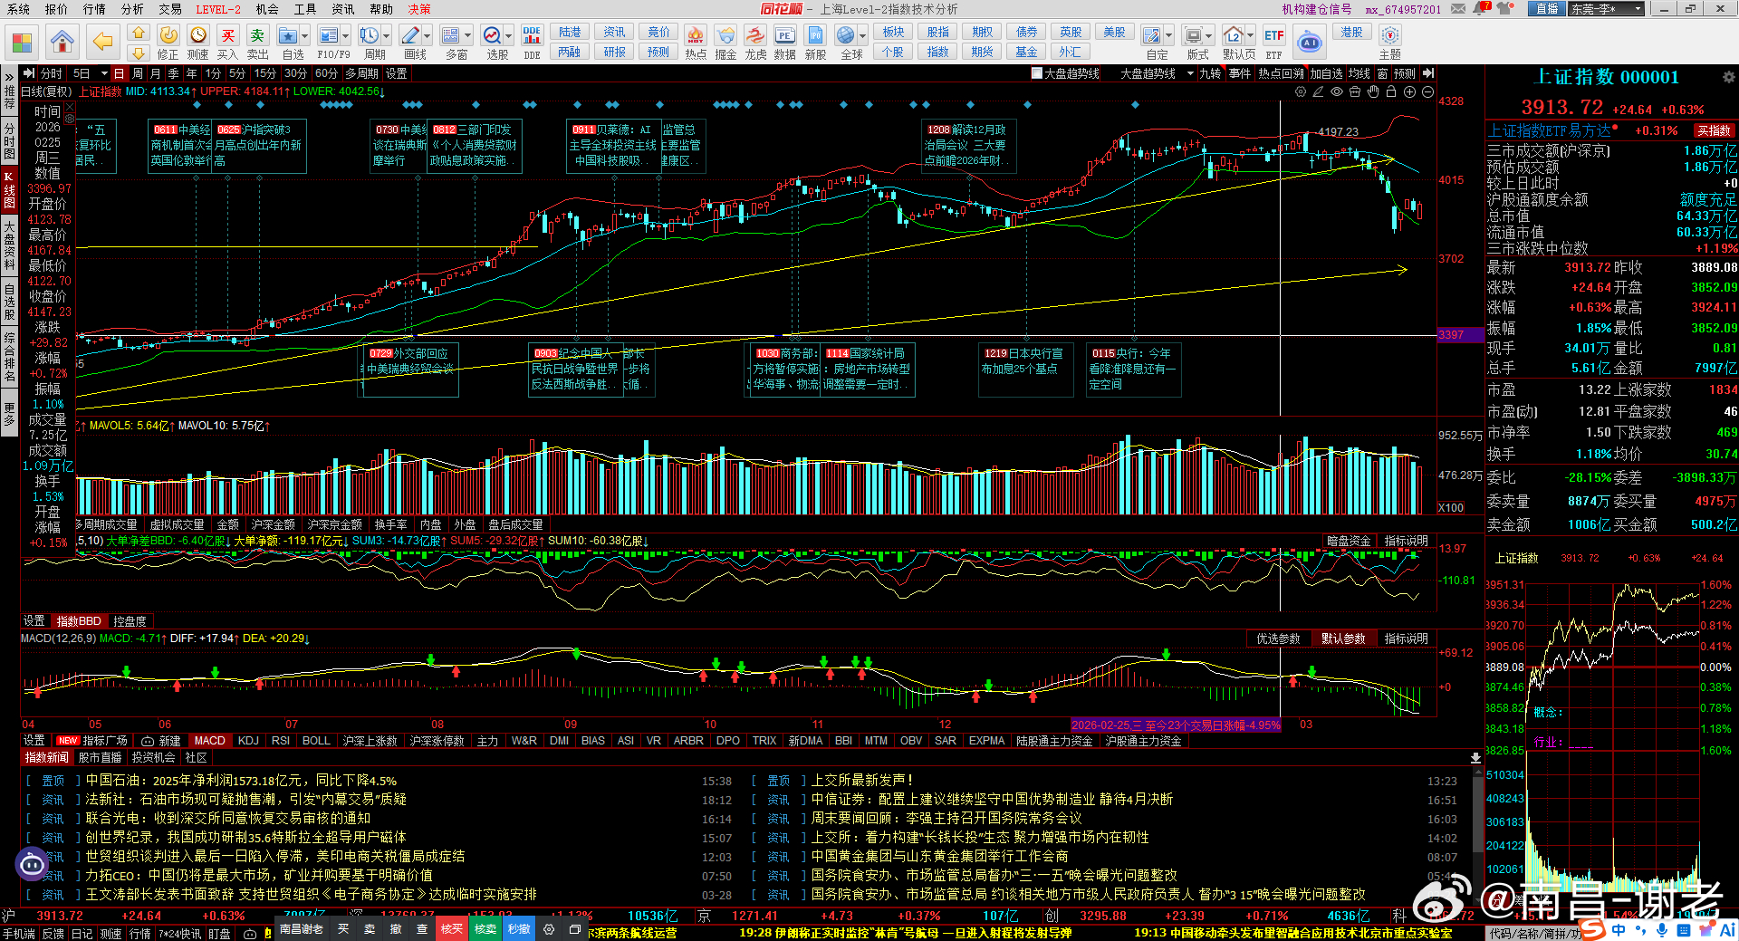Click the 2026-02-25 date marker on timeline
1739x941 pixels.
(1176, 725)
